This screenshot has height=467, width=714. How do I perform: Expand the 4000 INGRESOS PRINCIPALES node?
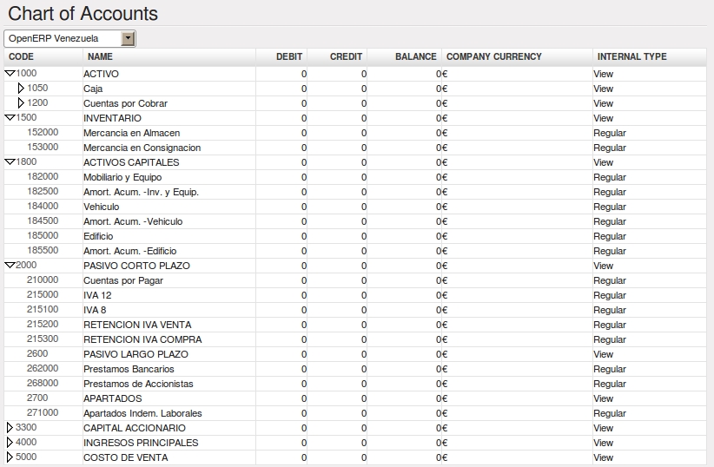[10, 442]
